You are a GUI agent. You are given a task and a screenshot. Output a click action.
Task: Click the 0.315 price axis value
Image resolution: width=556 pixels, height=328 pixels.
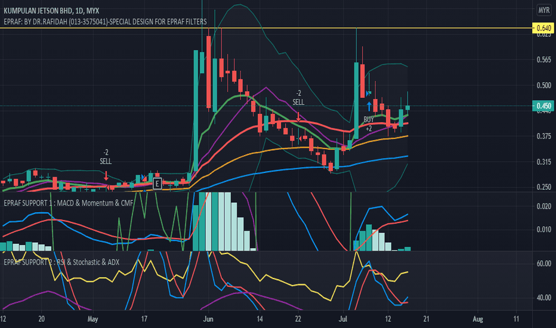(544, 162)
